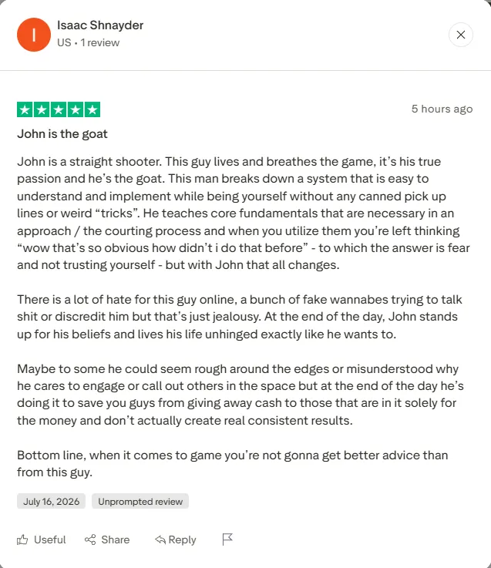Screen dimensions: 491x568
Task: Click the '5 hours ago' timestamp
Action: pos(442,109)
